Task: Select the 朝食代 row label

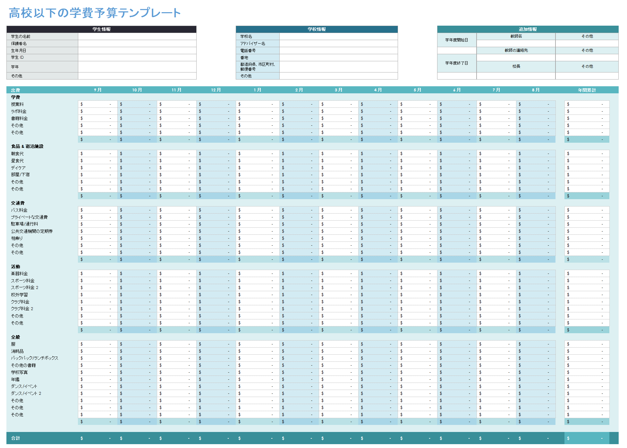Action: 17,154
